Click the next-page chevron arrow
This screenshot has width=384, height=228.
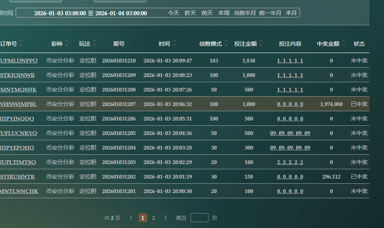[165, 218]
